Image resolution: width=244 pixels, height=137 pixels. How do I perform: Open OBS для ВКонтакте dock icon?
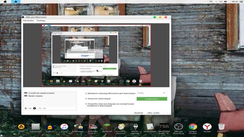[x=178, y=129]
